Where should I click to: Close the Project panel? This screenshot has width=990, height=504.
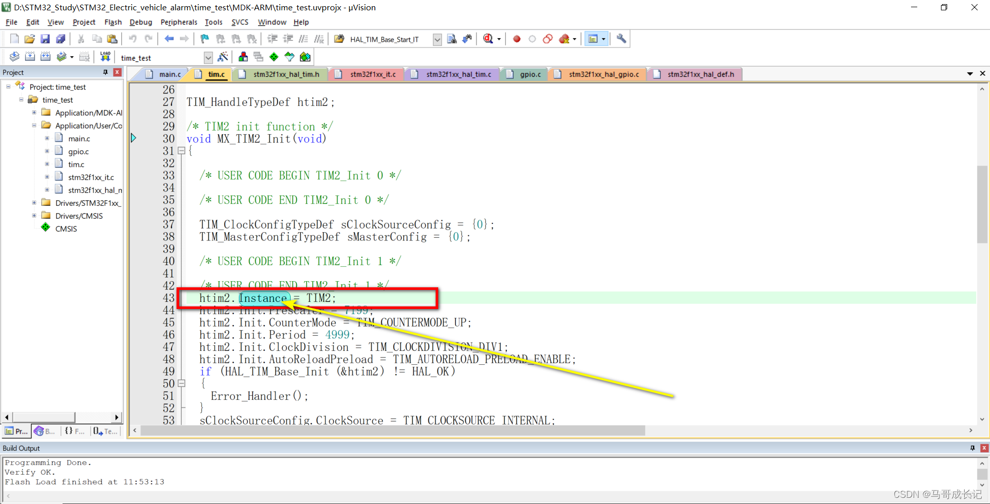[117, 72]
